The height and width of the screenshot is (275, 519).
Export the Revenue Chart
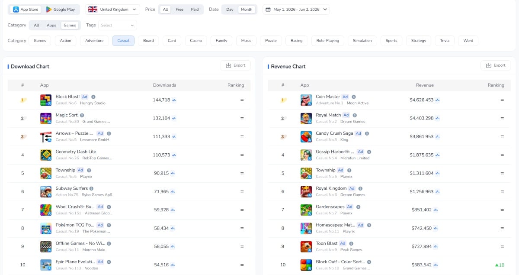click(x=496, y=65)
